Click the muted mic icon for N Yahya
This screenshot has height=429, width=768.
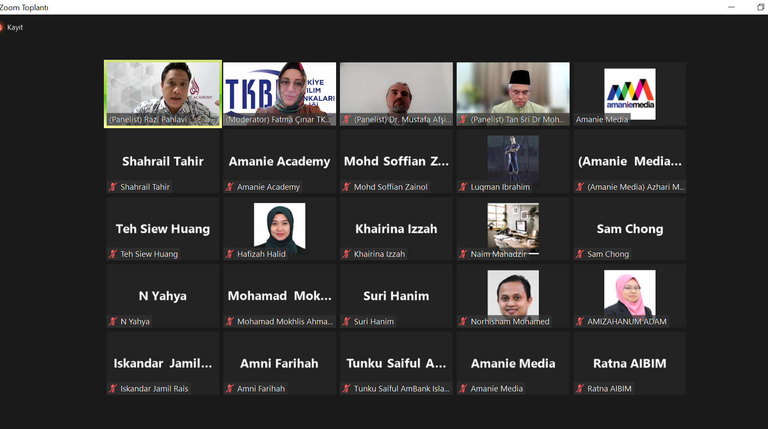click(113, 321)
